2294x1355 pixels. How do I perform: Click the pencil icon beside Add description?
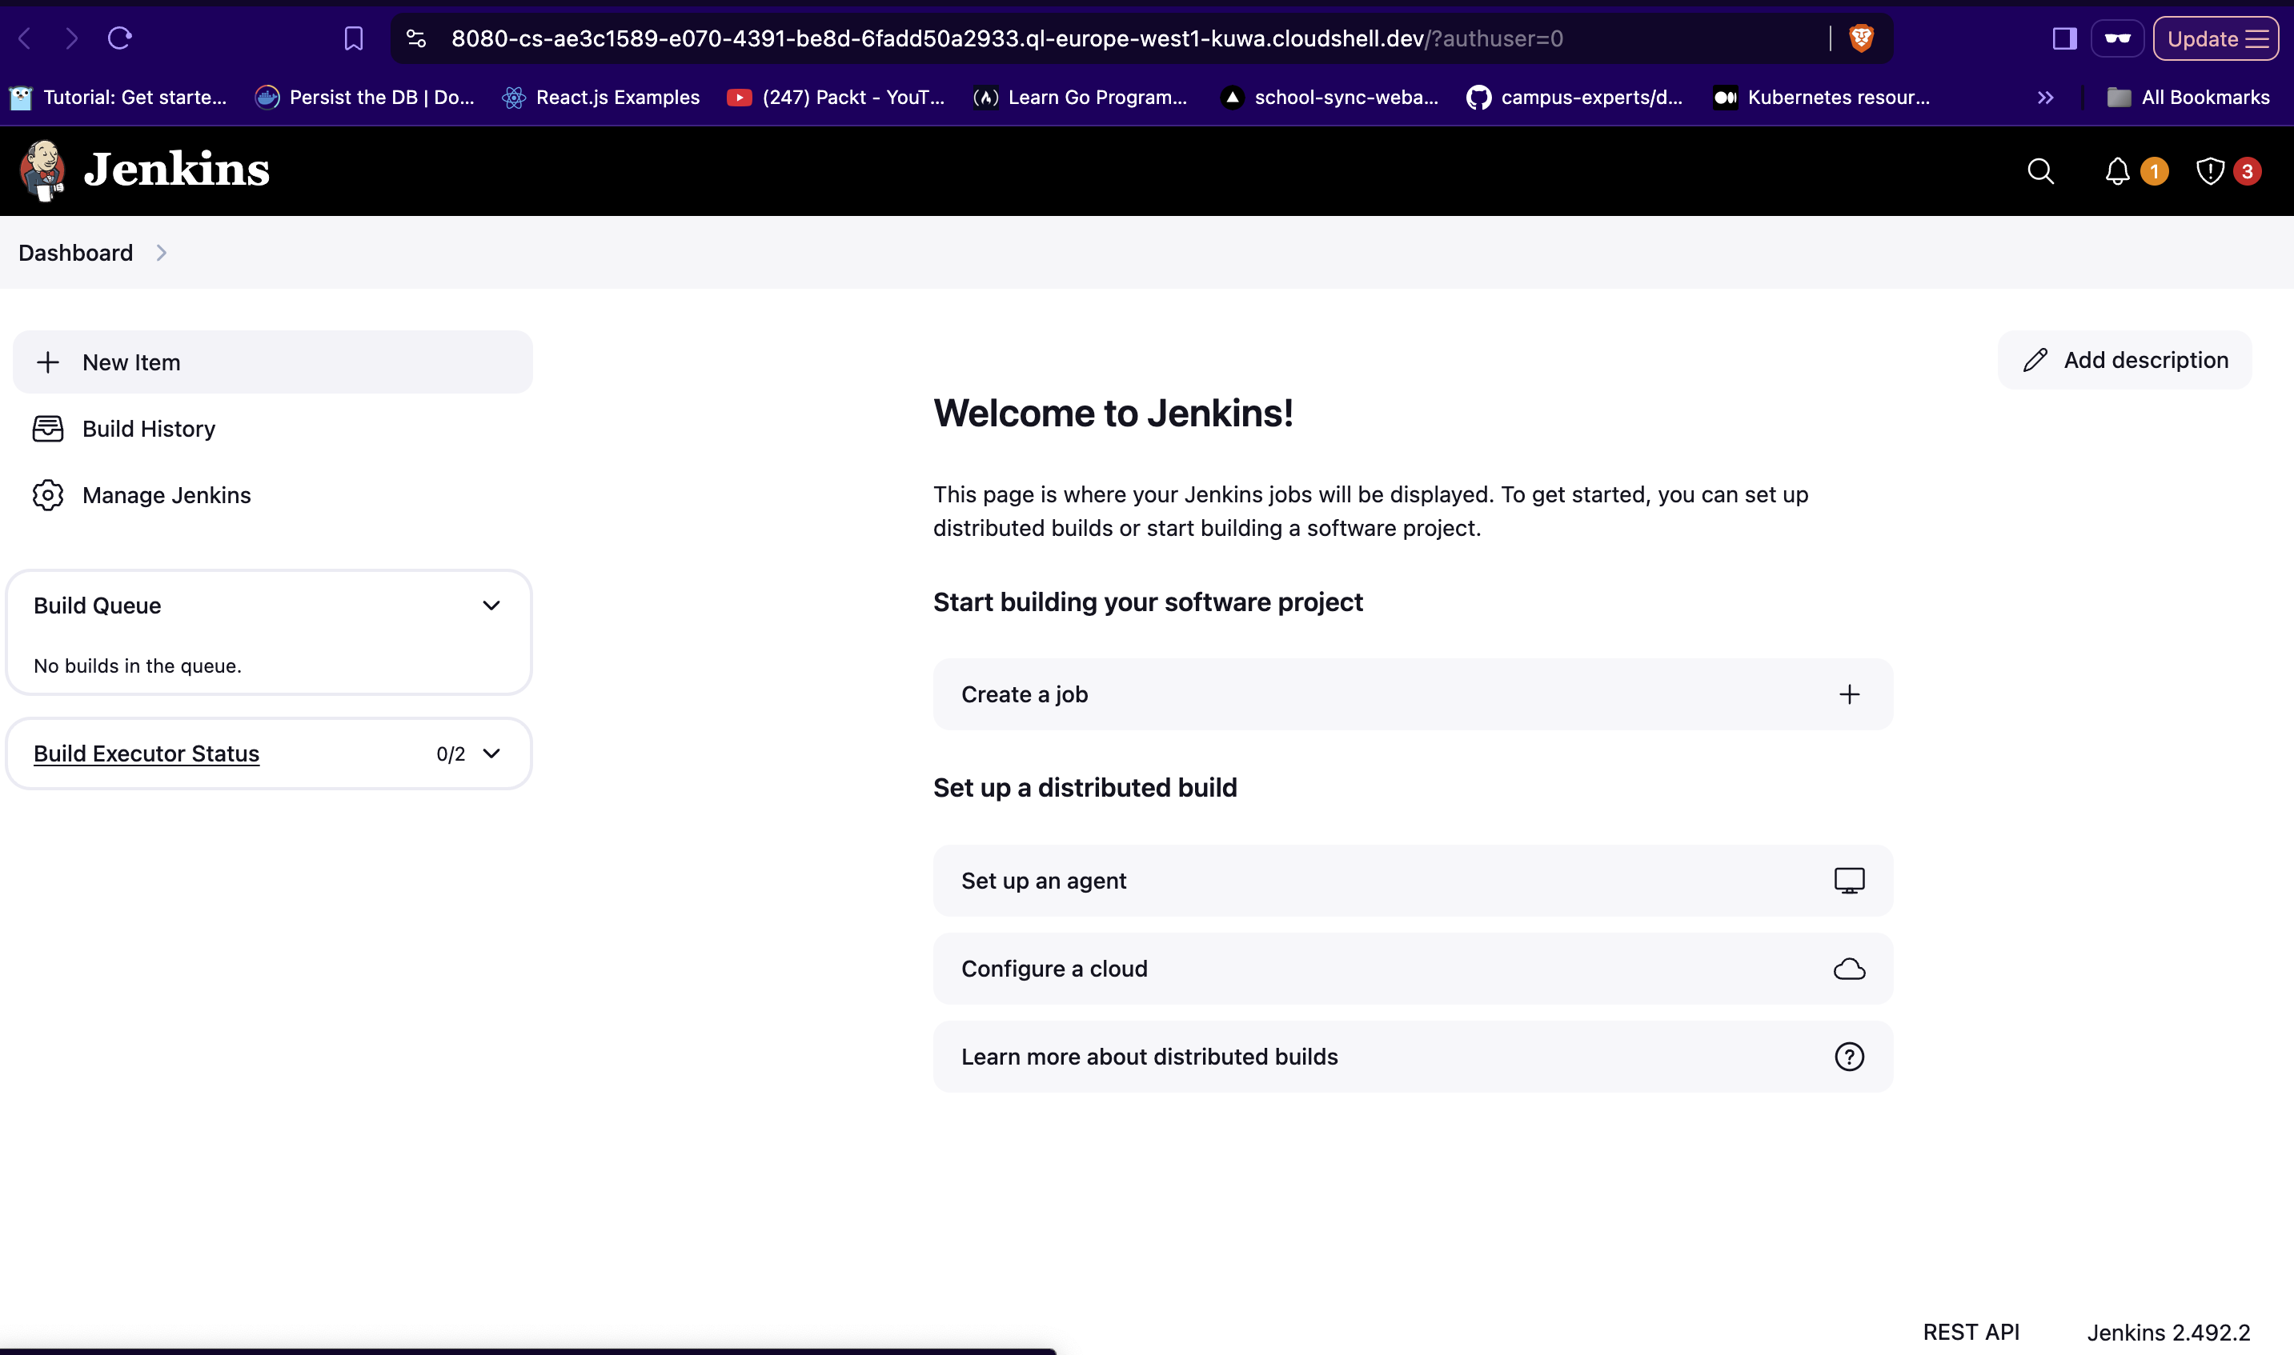2035,360
